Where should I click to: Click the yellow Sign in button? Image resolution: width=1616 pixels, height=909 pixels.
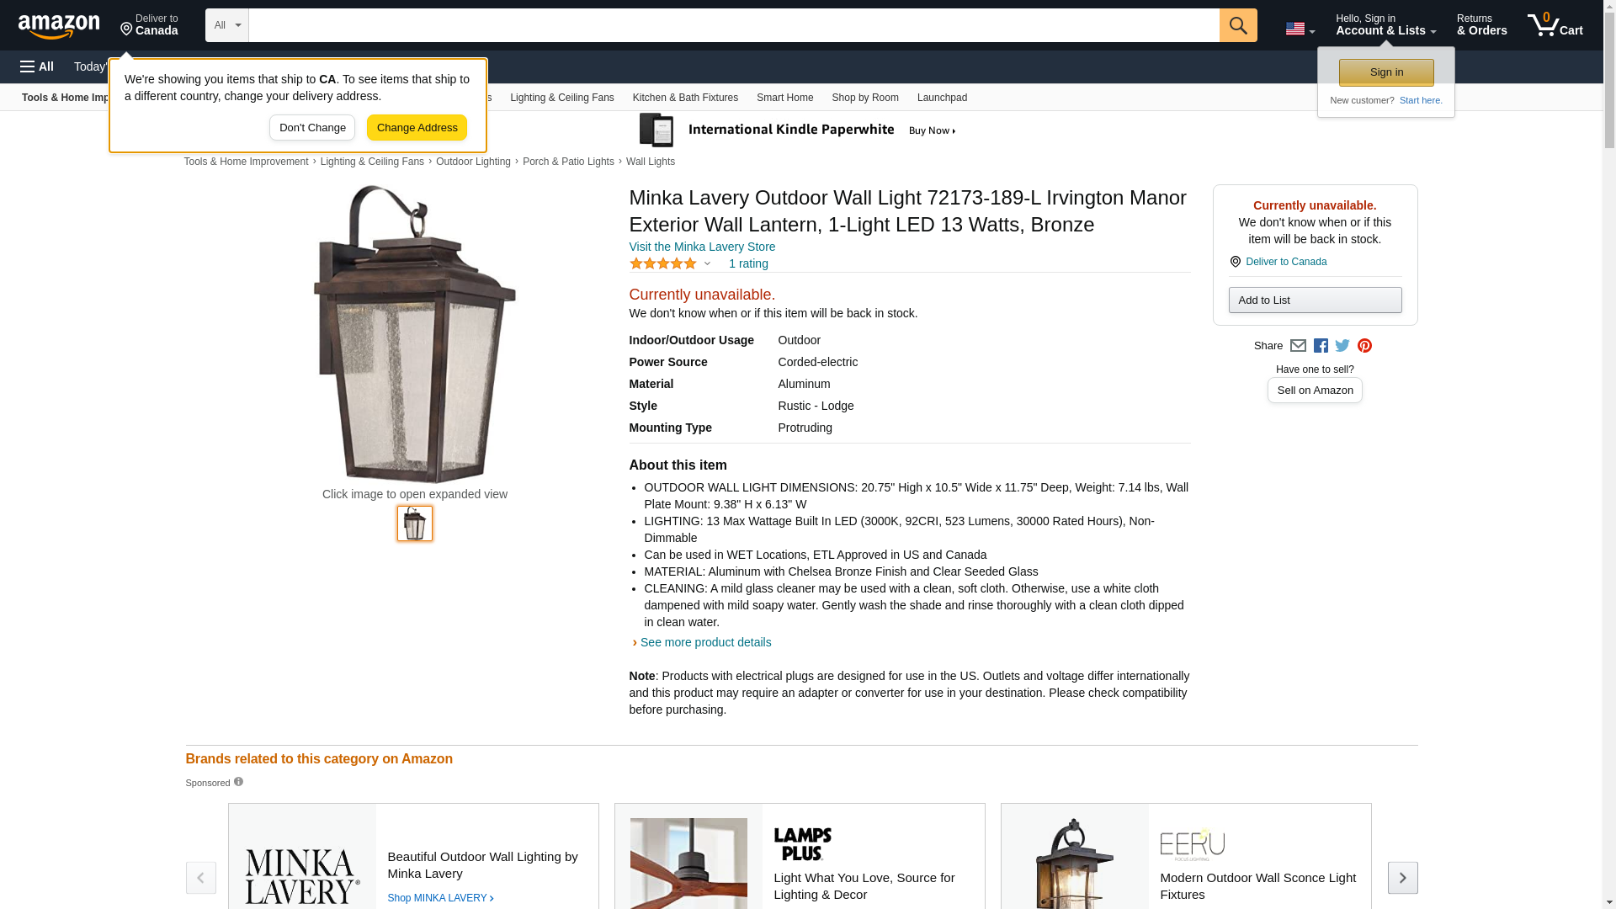pyautogui.click(x=1386, y=72)
